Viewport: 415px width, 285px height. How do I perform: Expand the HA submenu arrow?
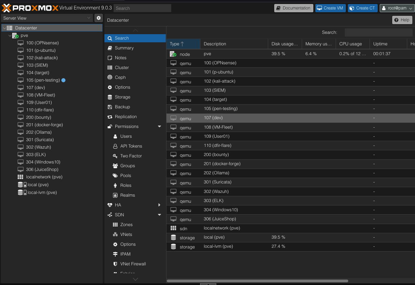[159, 205]
